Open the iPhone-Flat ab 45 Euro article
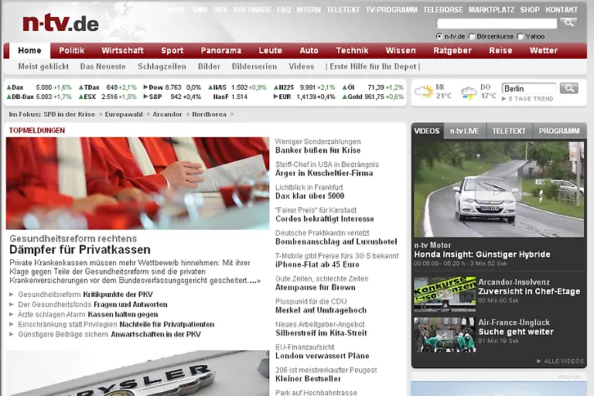The height and width of the screenshot is (396, 594). pos(317,265)
